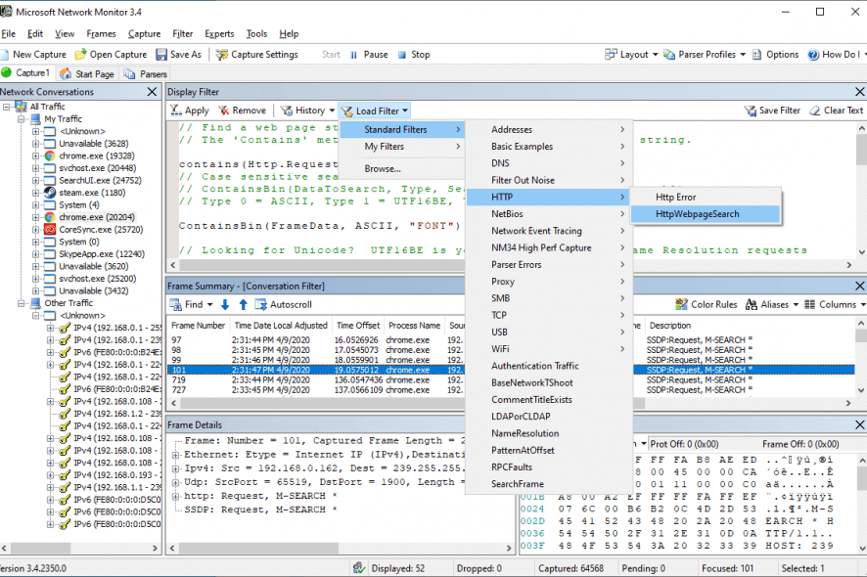
Task: Open the Columns dropdown
Action: (835, 304)
